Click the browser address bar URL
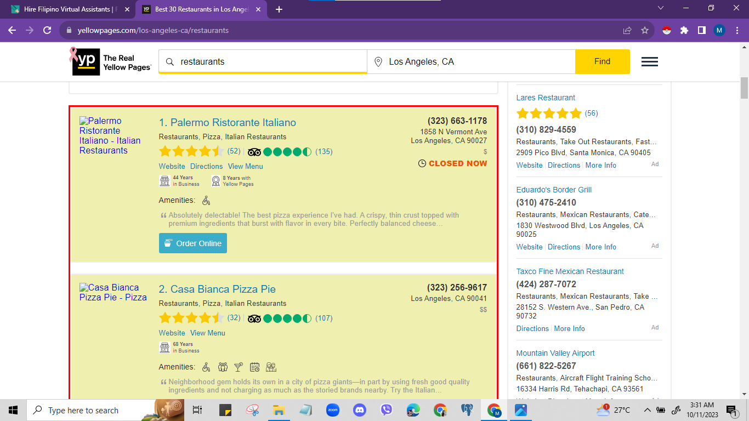 point(153,30)
